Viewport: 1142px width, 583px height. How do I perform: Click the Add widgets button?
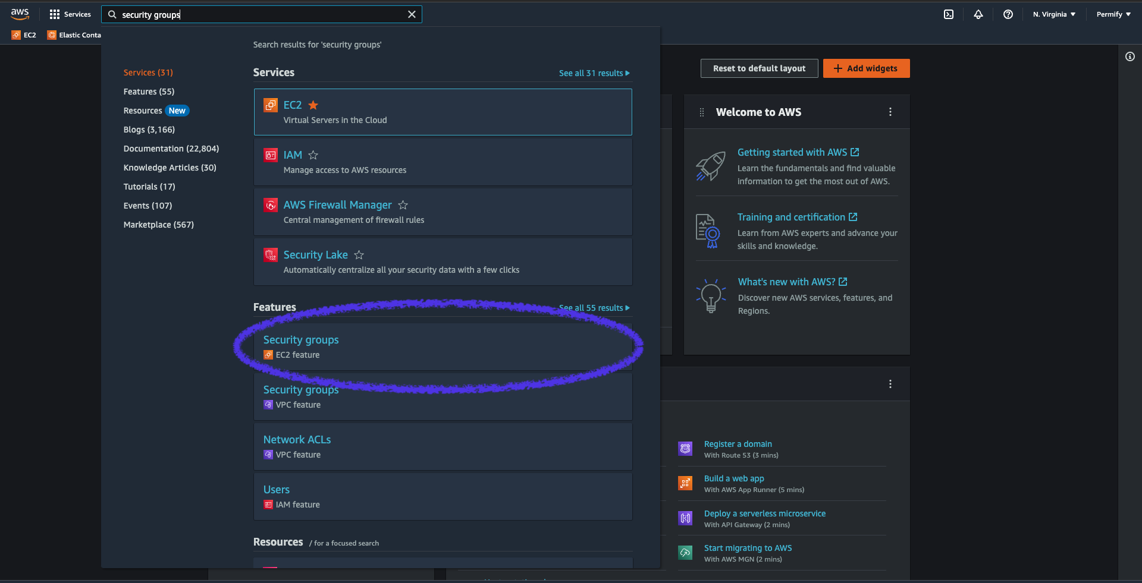(x=866, y=68)
